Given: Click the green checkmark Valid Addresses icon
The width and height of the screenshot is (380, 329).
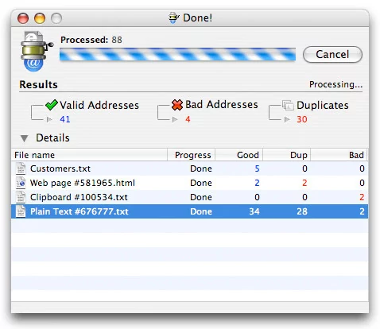Looking at the screenshot, I should coord(52,105).
